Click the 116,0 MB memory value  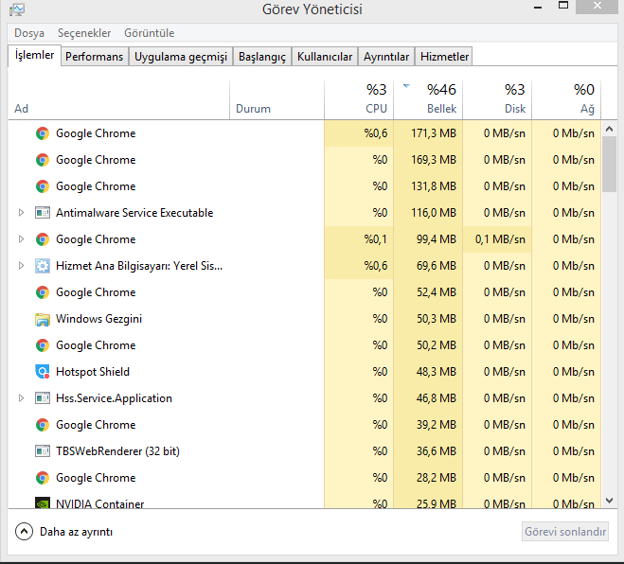click(x=434, y=213)
